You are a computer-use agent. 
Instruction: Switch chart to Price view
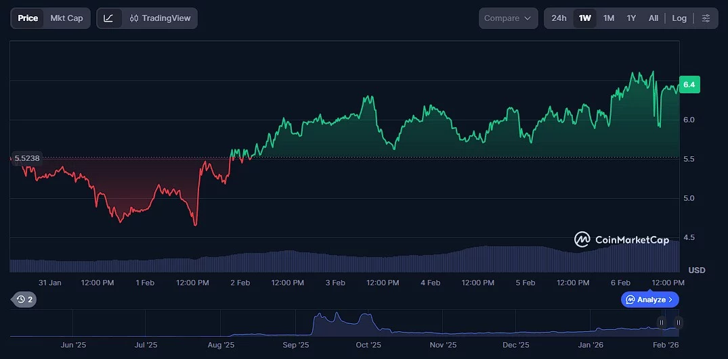point(28,18)
